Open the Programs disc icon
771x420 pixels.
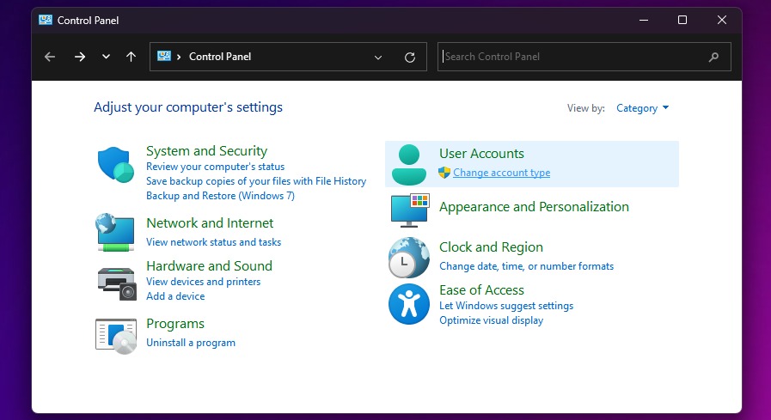pos(116,336)
